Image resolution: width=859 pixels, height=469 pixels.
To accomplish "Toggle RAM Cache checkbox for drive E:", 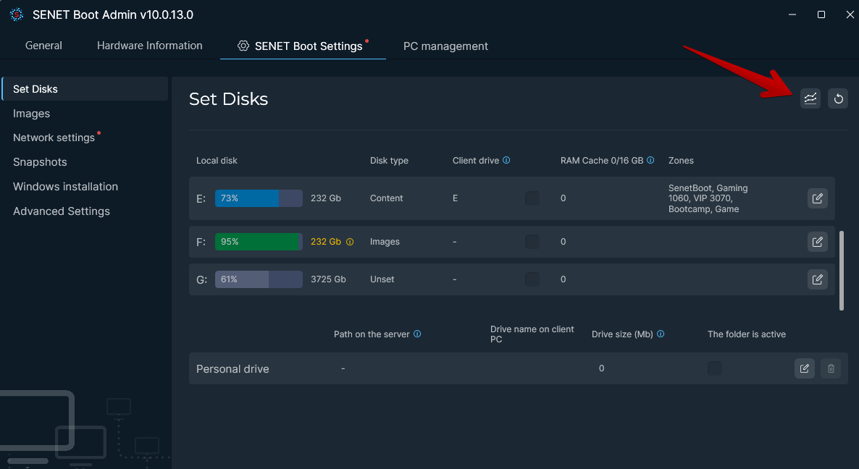I will 532,198.
